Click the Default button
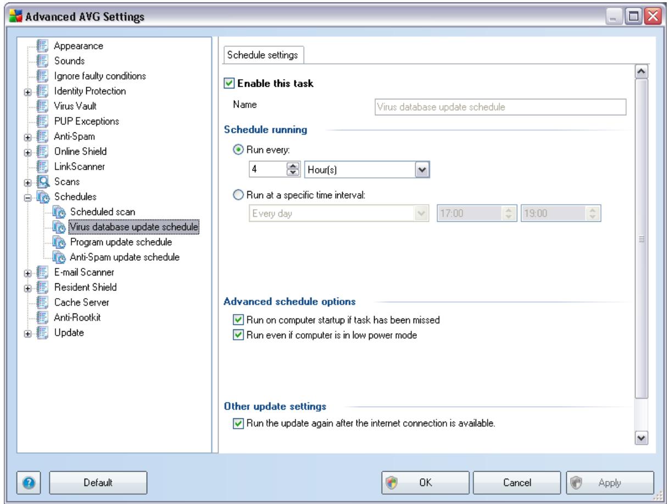This screenshot has width=669, height=504. click(x=99, y=483)
